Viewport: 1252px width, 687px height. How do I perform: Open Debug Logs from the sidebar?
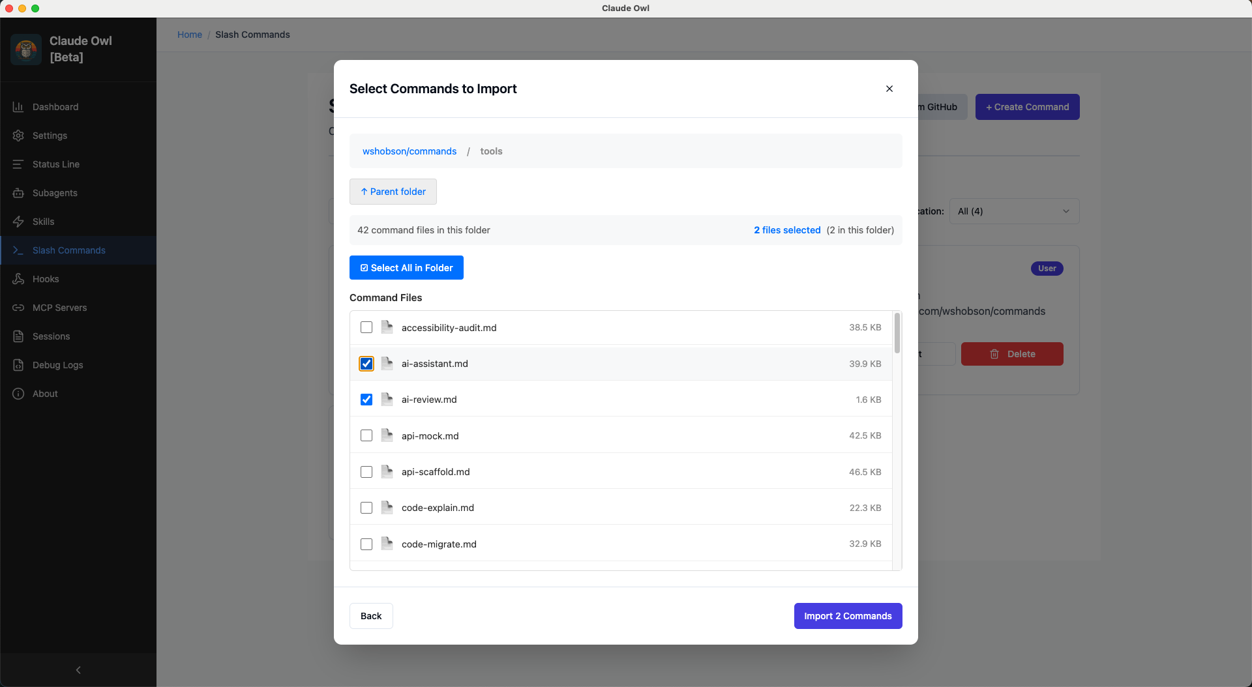click(56, 365)
